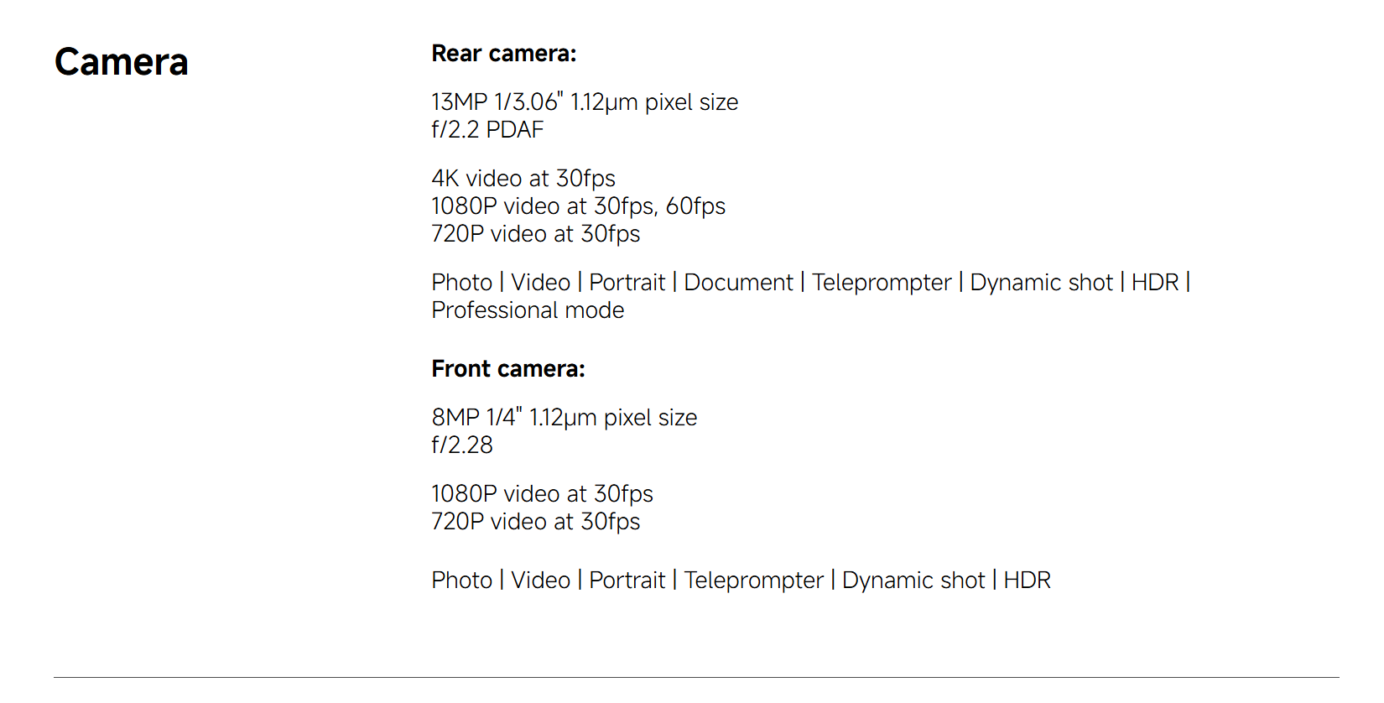Screen dimensions: 1384x703
Task: Click HDR in front camera modes
Action: coord(1027,581)
